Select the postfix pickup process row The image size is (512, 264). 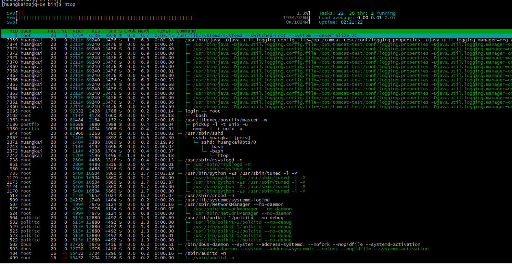[256, 124]
